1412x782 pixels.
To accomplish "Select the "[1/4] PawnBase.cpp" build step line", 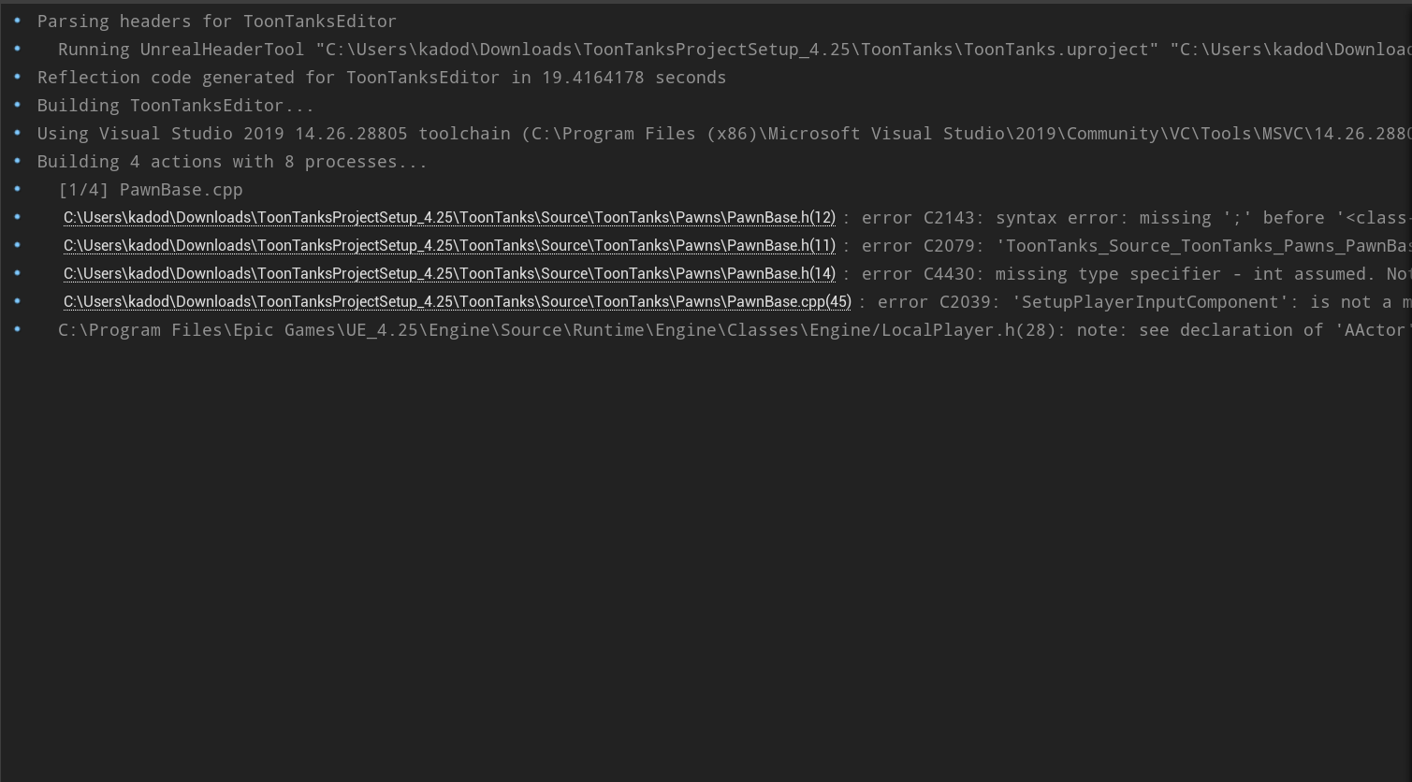I will (150, 190).
